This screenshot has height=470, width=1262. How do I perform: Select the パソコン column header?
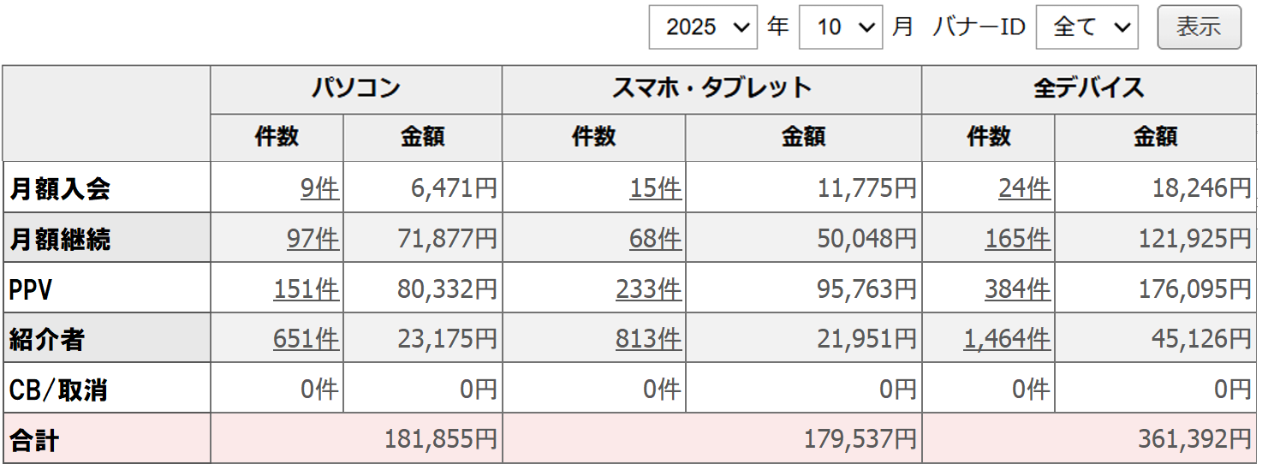pyautogui.click(x=355, y=88)
